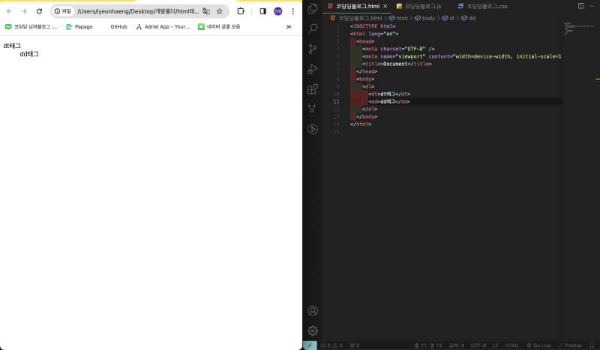Image resolution: width=600 pixels, height=350 pixels.
Task: Place cursor on the <dd>dd태그</dd> code line
Action: [389, 101]
